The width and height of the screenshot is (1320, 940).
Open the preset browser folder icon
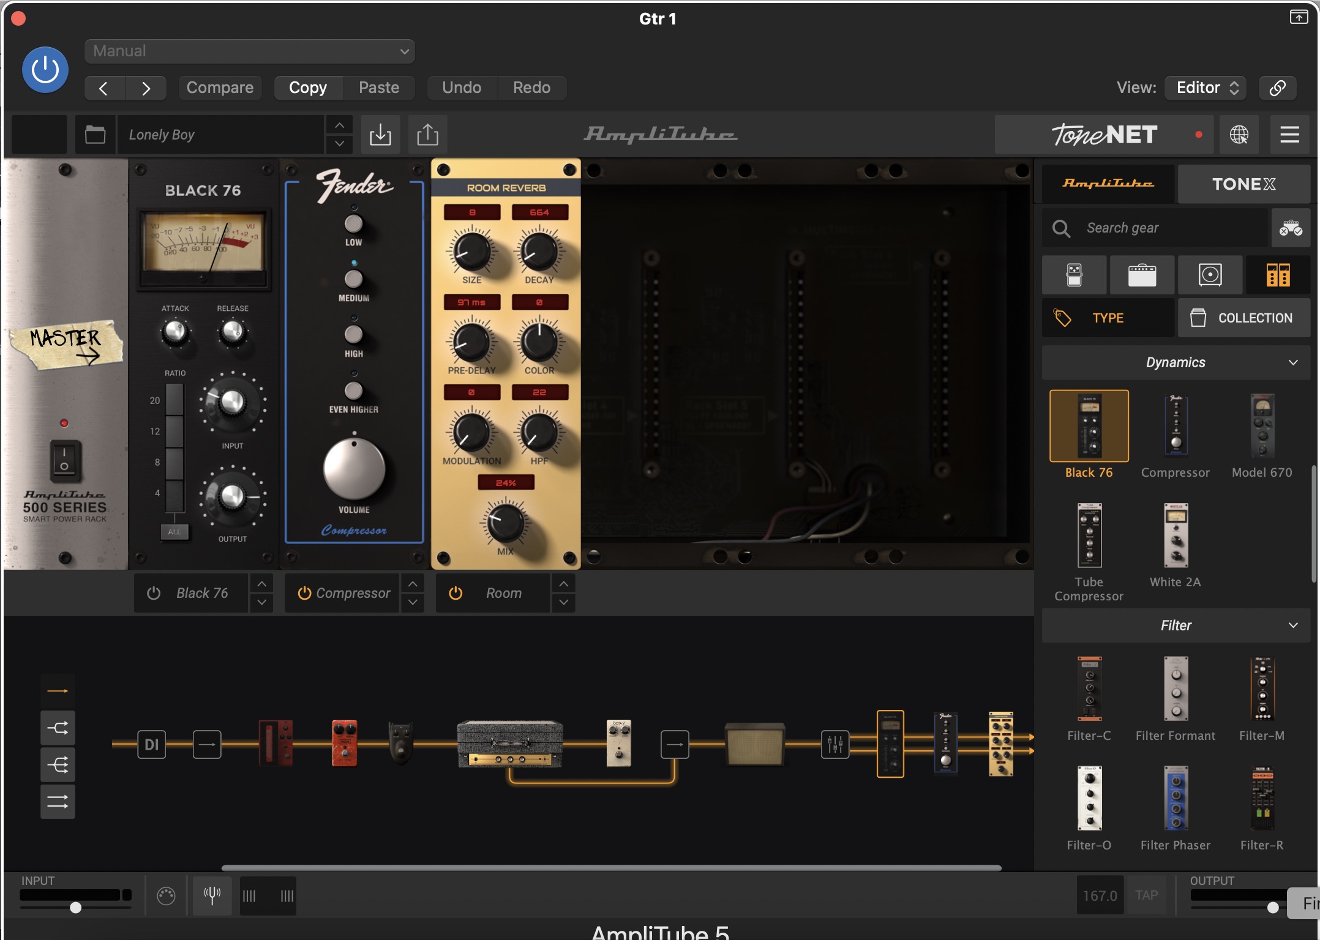(95, 135)
